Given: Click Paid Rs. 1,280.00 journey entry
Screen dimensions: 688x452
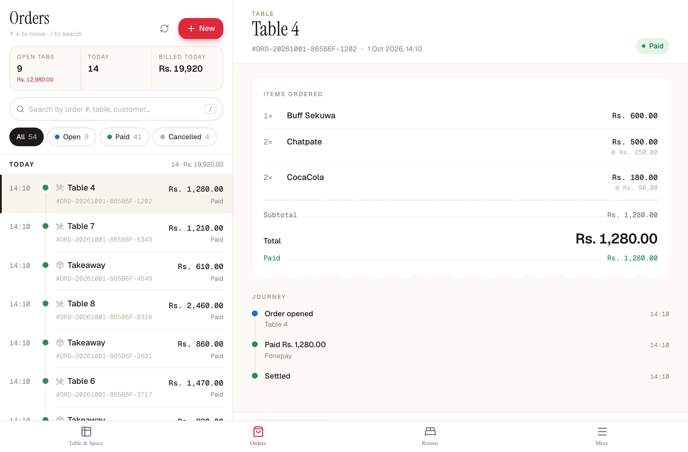Looking at the screenshot, I should point(460,350).
